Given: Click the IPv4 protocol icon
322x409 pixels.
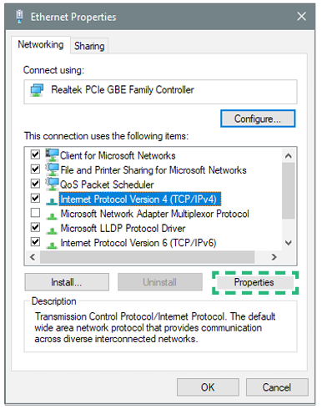Looking at the screenshot, I should tap(52, 200).
